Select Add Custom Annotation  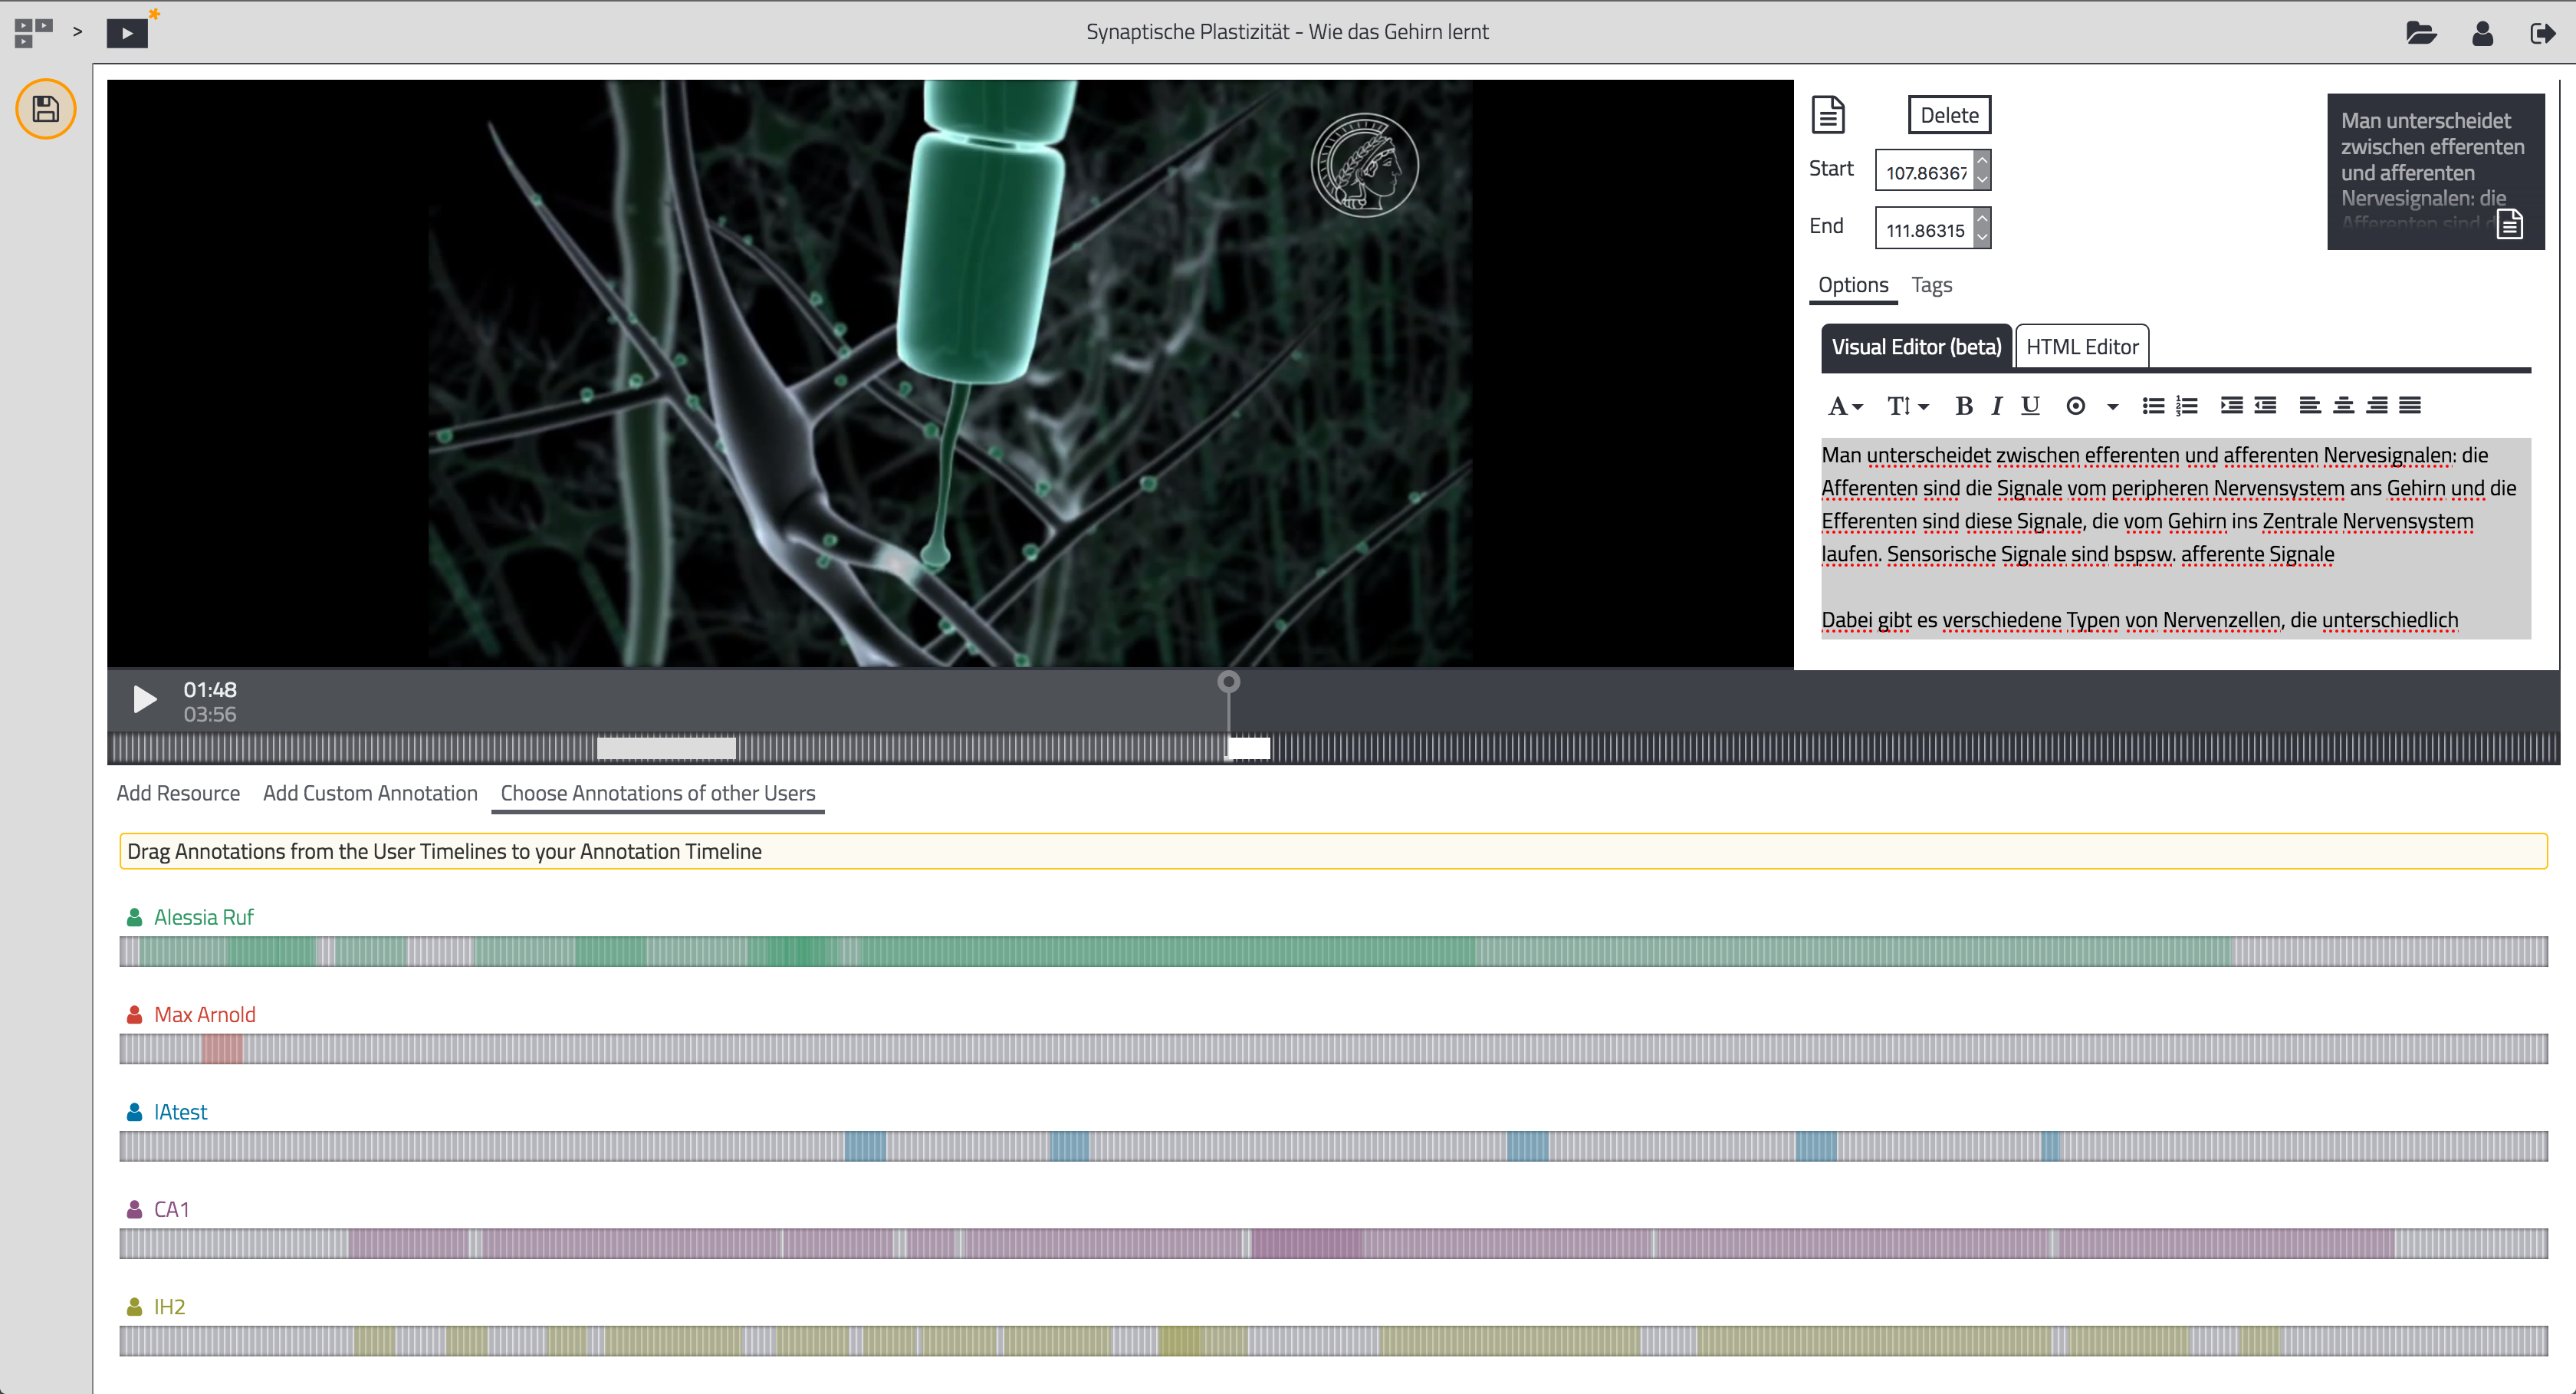[370, 793]
